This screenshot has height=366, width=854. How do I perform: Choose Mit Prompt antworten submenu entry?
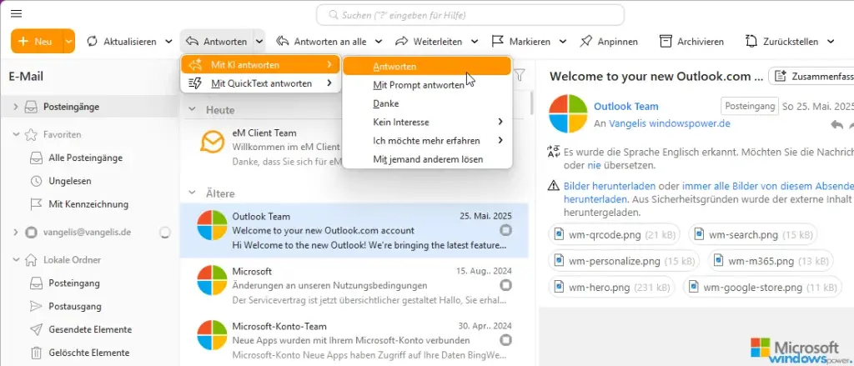point(427,85)
